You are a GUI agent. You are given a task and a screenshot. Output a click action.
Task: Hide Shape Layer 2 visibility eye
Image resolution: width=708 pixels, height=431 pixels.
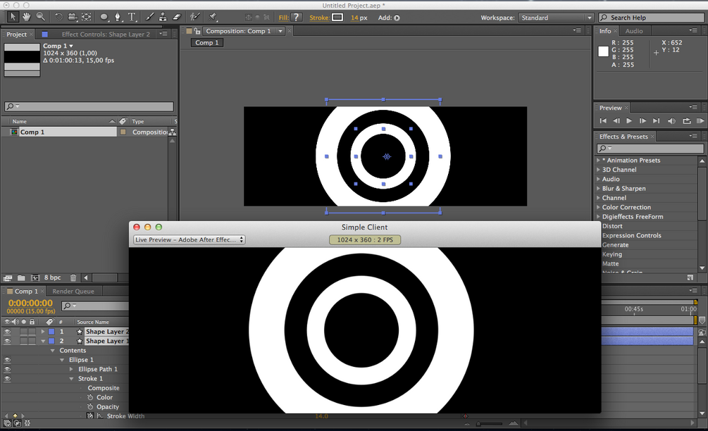point(7,332)
